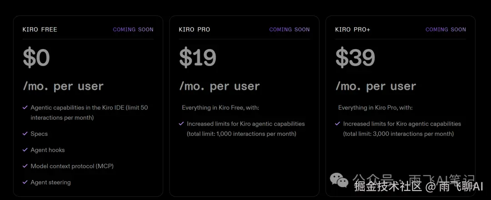
Task: Click Everything in Kiro Pro, with text
Action: click(x=376, y=108)
